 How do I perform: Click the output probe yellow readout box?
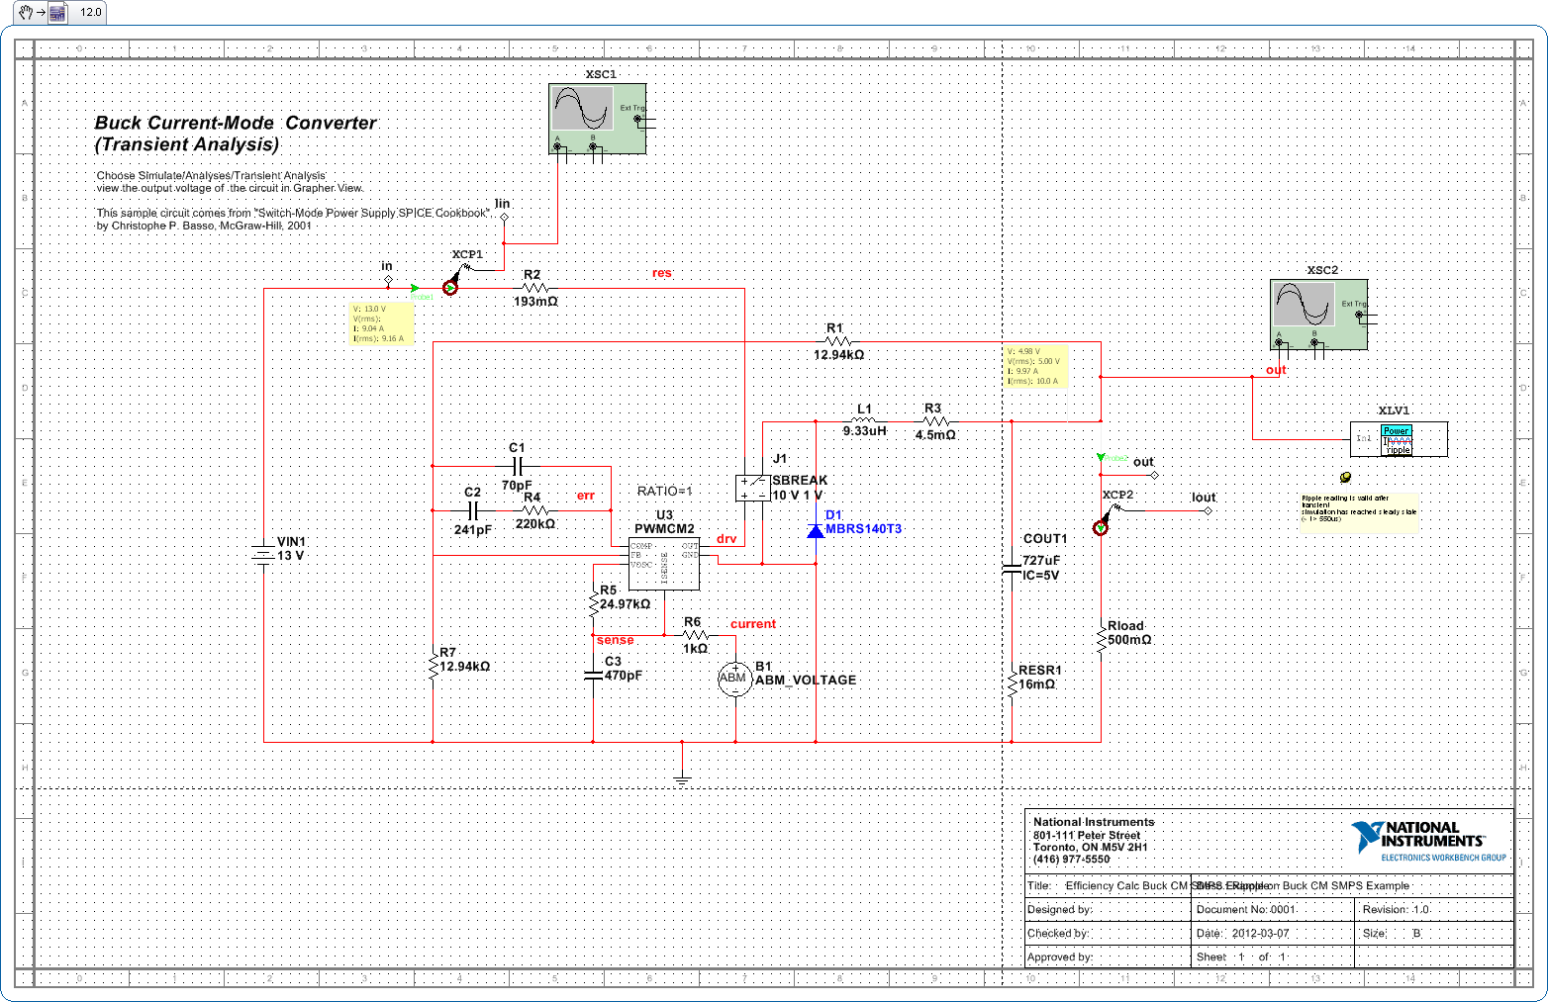(x=1036, y=366)
